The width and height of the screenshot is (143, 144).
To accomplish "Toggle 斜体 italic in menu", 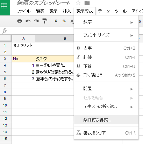I will [106, 57].
